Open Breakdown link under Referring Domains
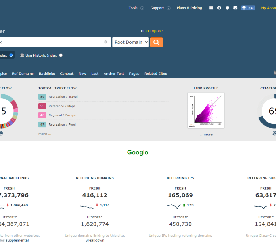The width and height of the screenshot is (276, 245). [95, 240]
